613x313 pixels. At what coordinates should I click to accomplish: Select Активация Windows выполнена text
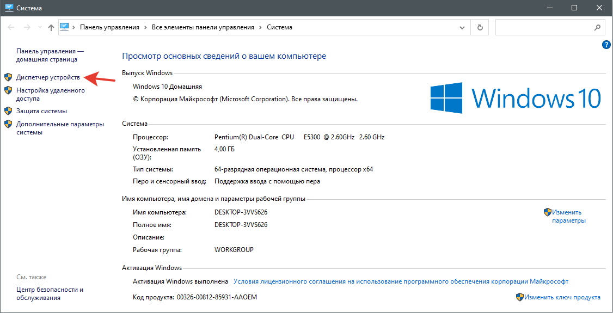(180, 281)
